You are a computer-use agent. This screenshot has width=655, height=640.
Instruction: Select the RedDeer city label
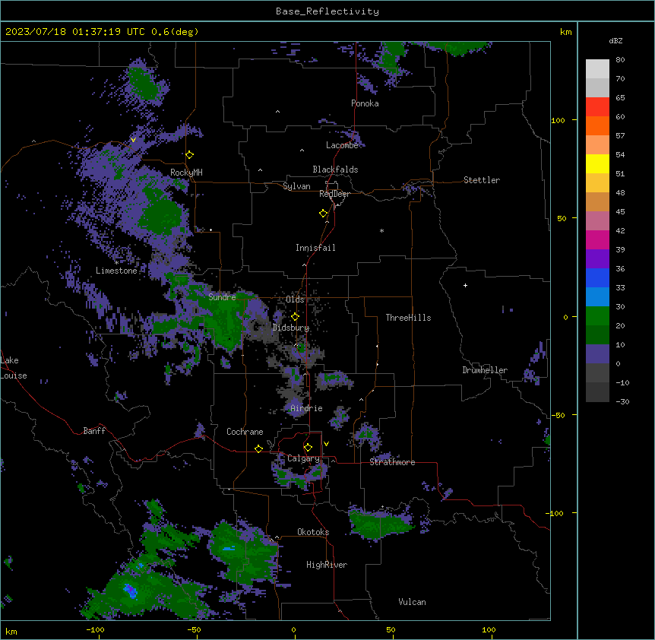tap(334, 194)
